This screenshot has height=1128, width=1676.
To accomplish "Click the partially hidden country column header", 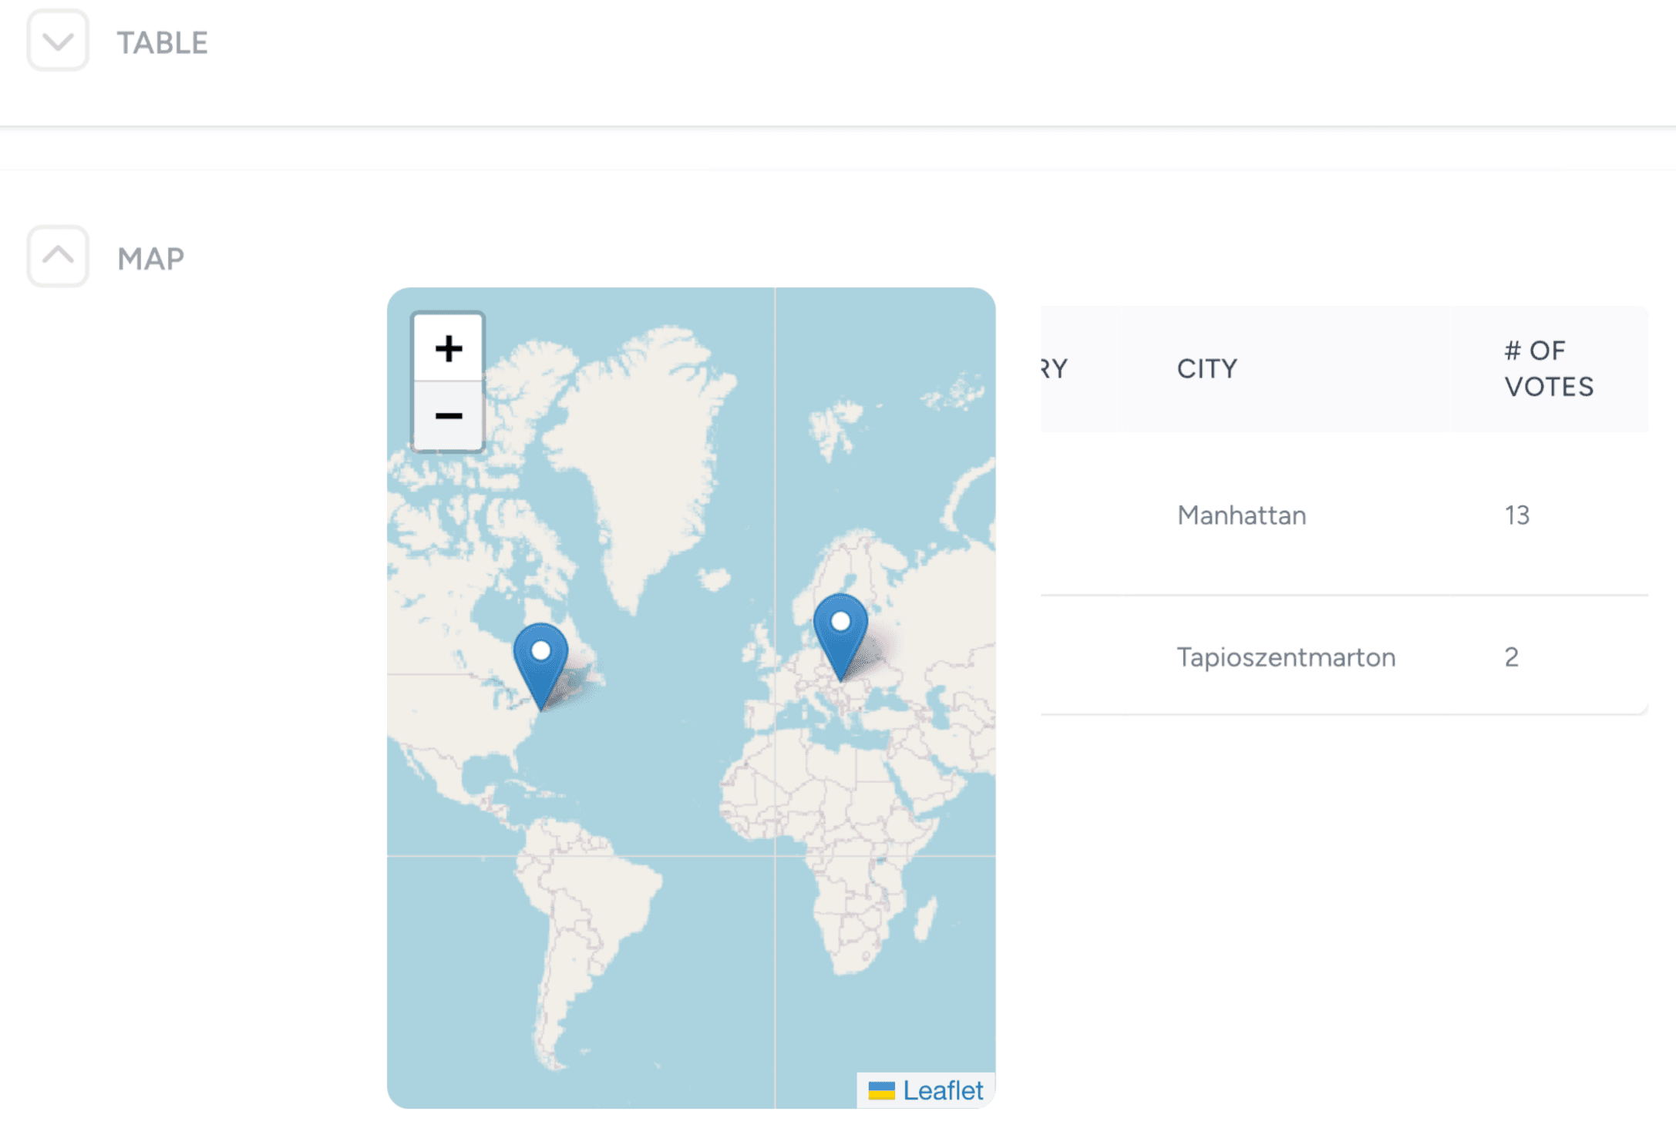I will click(x=1055, y=368).
